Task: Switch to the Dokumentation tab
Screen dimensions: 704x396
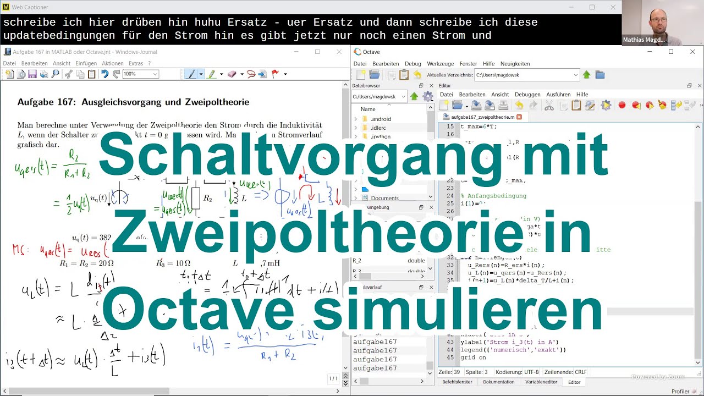Action: click(499, 382)
